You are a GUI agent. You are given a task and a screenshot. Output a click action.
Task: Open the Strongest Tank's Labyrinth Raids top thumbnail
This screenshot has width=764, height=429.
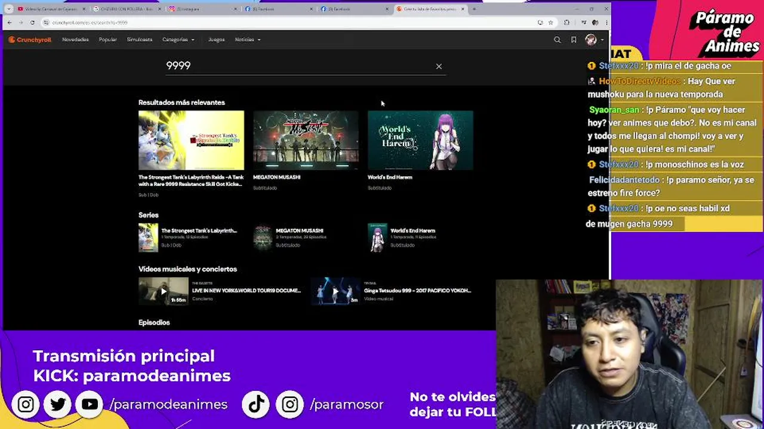tap(191, 140)
